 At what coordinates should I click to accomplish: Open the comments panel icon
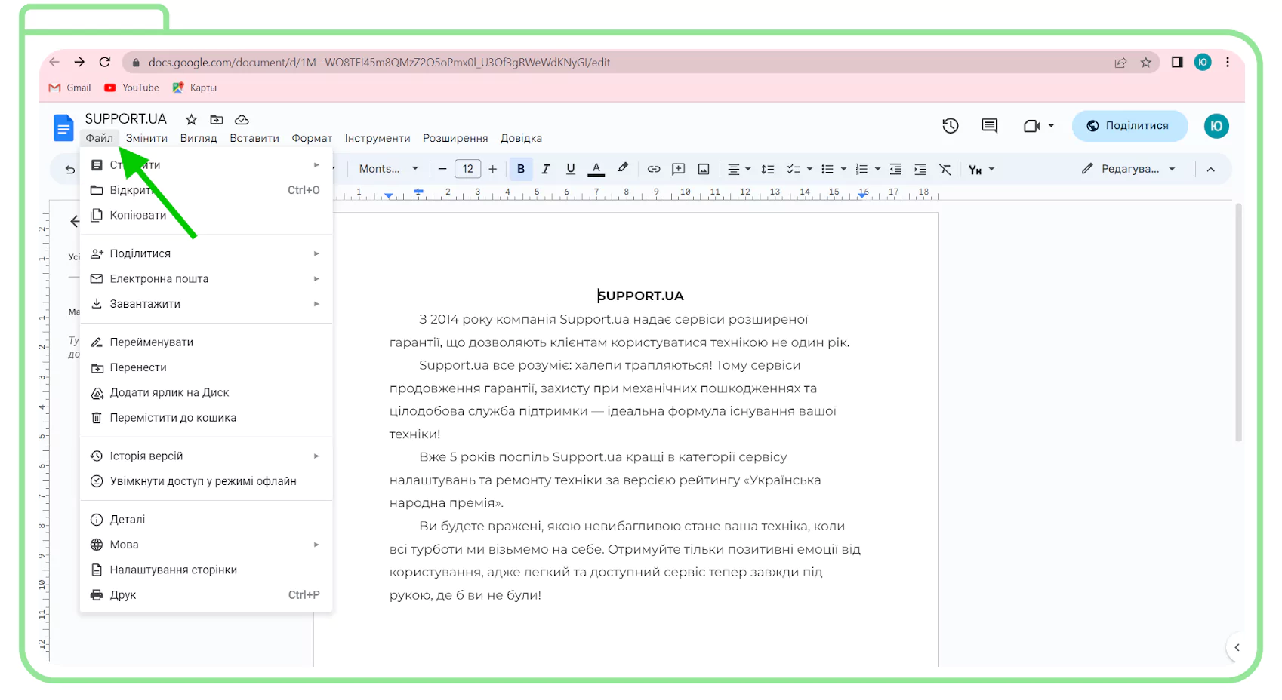coord(989,126)
